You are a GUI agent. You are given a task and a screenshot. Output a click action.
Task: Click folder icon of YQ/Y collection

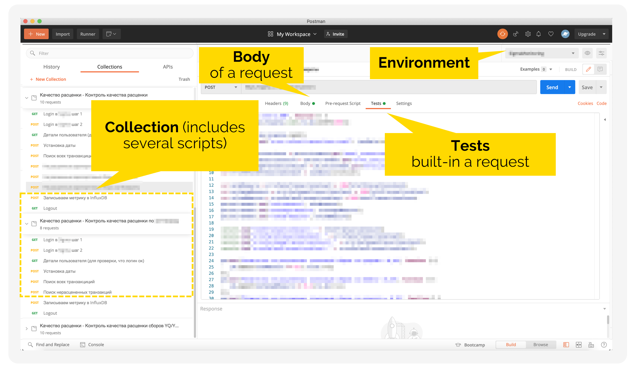[34, 329]
